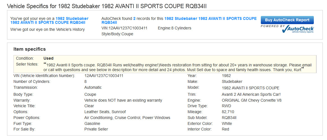Click the VIN text in the AutoCheck summary
Viewport: 327px width, 140px height.
tap(124, 28)
